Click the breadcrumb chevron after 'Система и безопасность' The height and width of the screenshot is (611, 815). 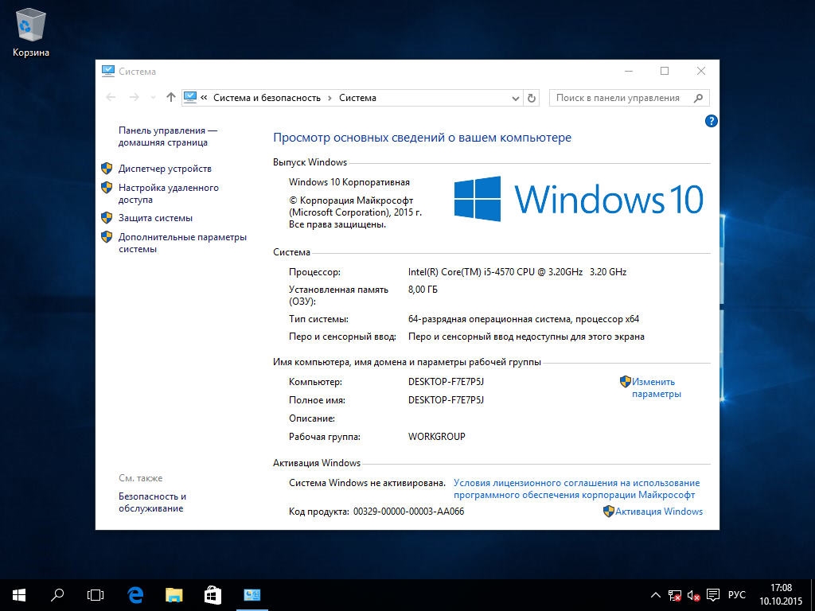pyautogui.click(x=330, y=98)
